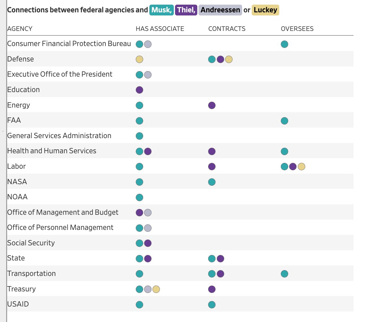
Task: Click the Luckey legend tag in title
Action: click(x=265, y=10)
